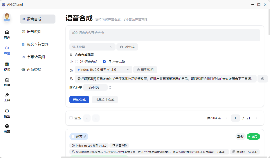
Task: Check the 全选 select-all checkbox
Action: coord(71,118)
